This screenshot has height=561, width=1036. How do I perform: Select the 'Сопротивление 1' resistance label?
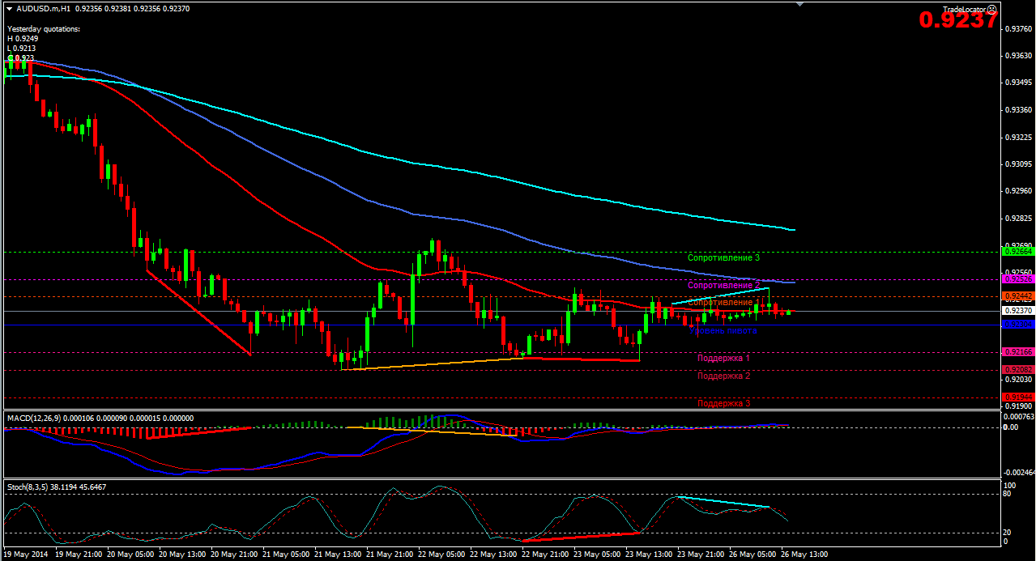(x=723, y=302)
